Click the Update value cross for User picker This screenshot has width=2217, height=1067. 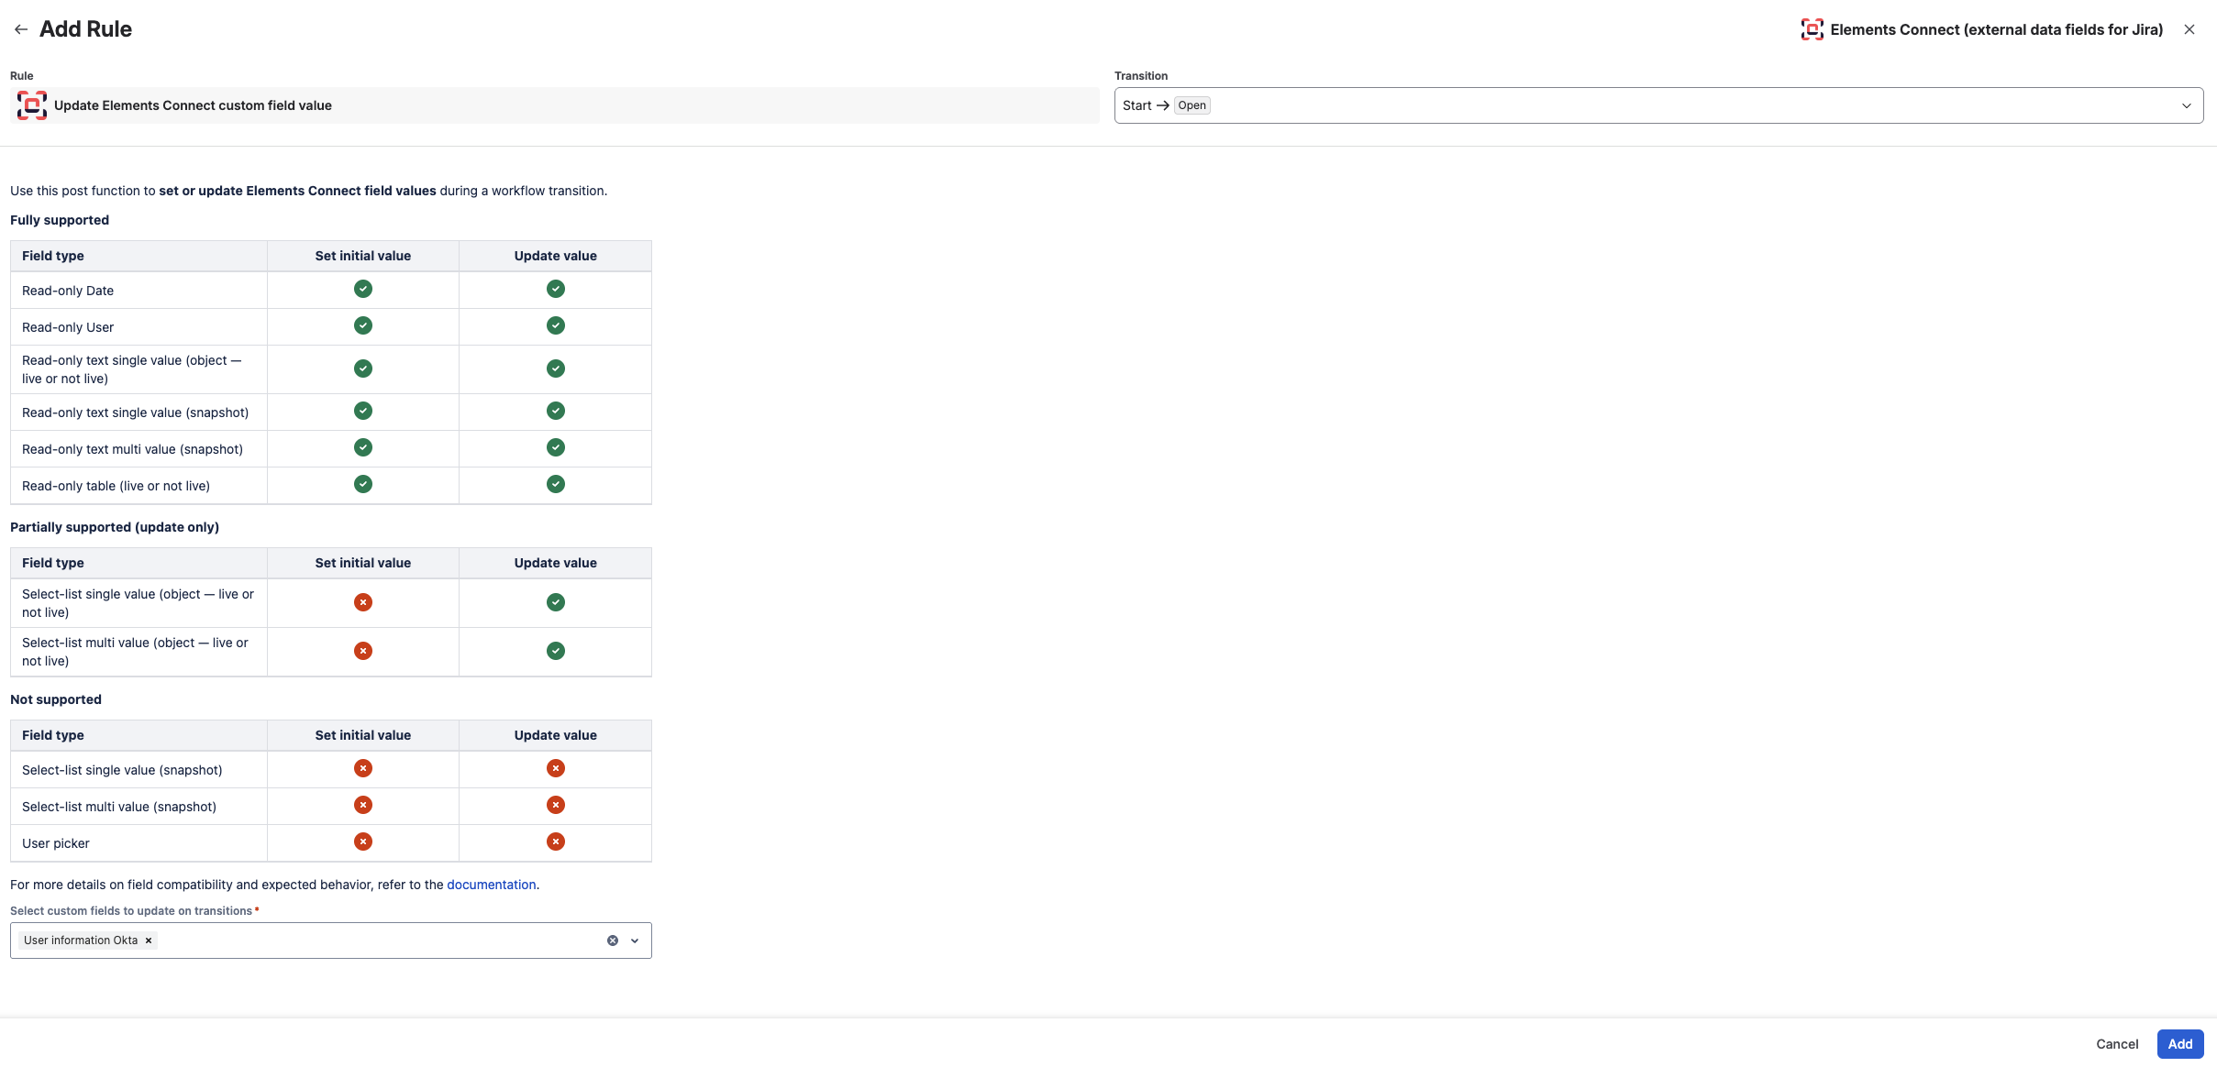[x=556, y=841]
